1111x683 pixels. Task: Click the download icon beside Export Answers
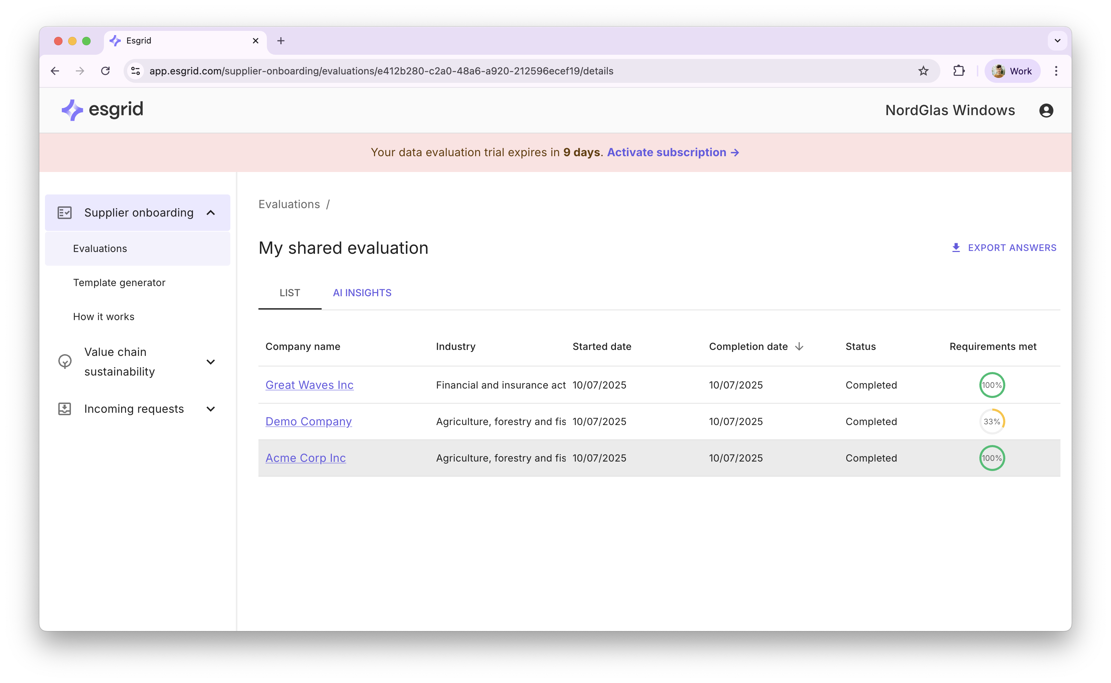[x=955, y=247]
